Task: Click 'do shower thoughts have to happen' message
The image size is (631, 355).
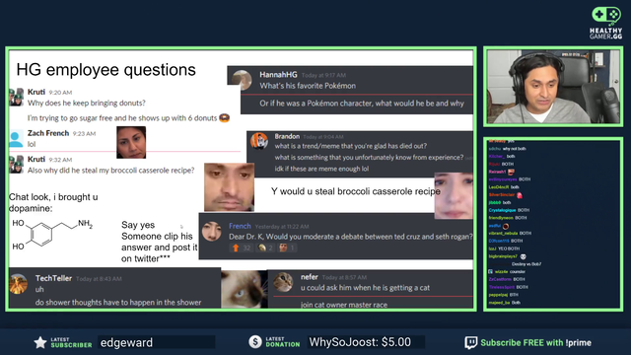Action: (x=118, y=303)
